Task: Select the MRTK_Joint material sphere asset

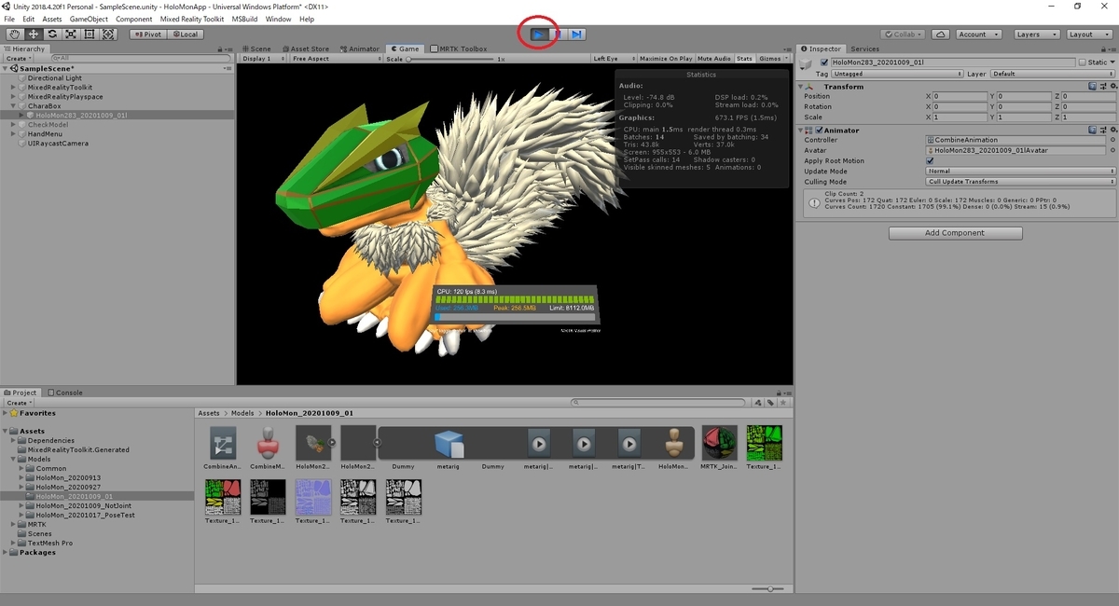Action: (x=719, y=443)
